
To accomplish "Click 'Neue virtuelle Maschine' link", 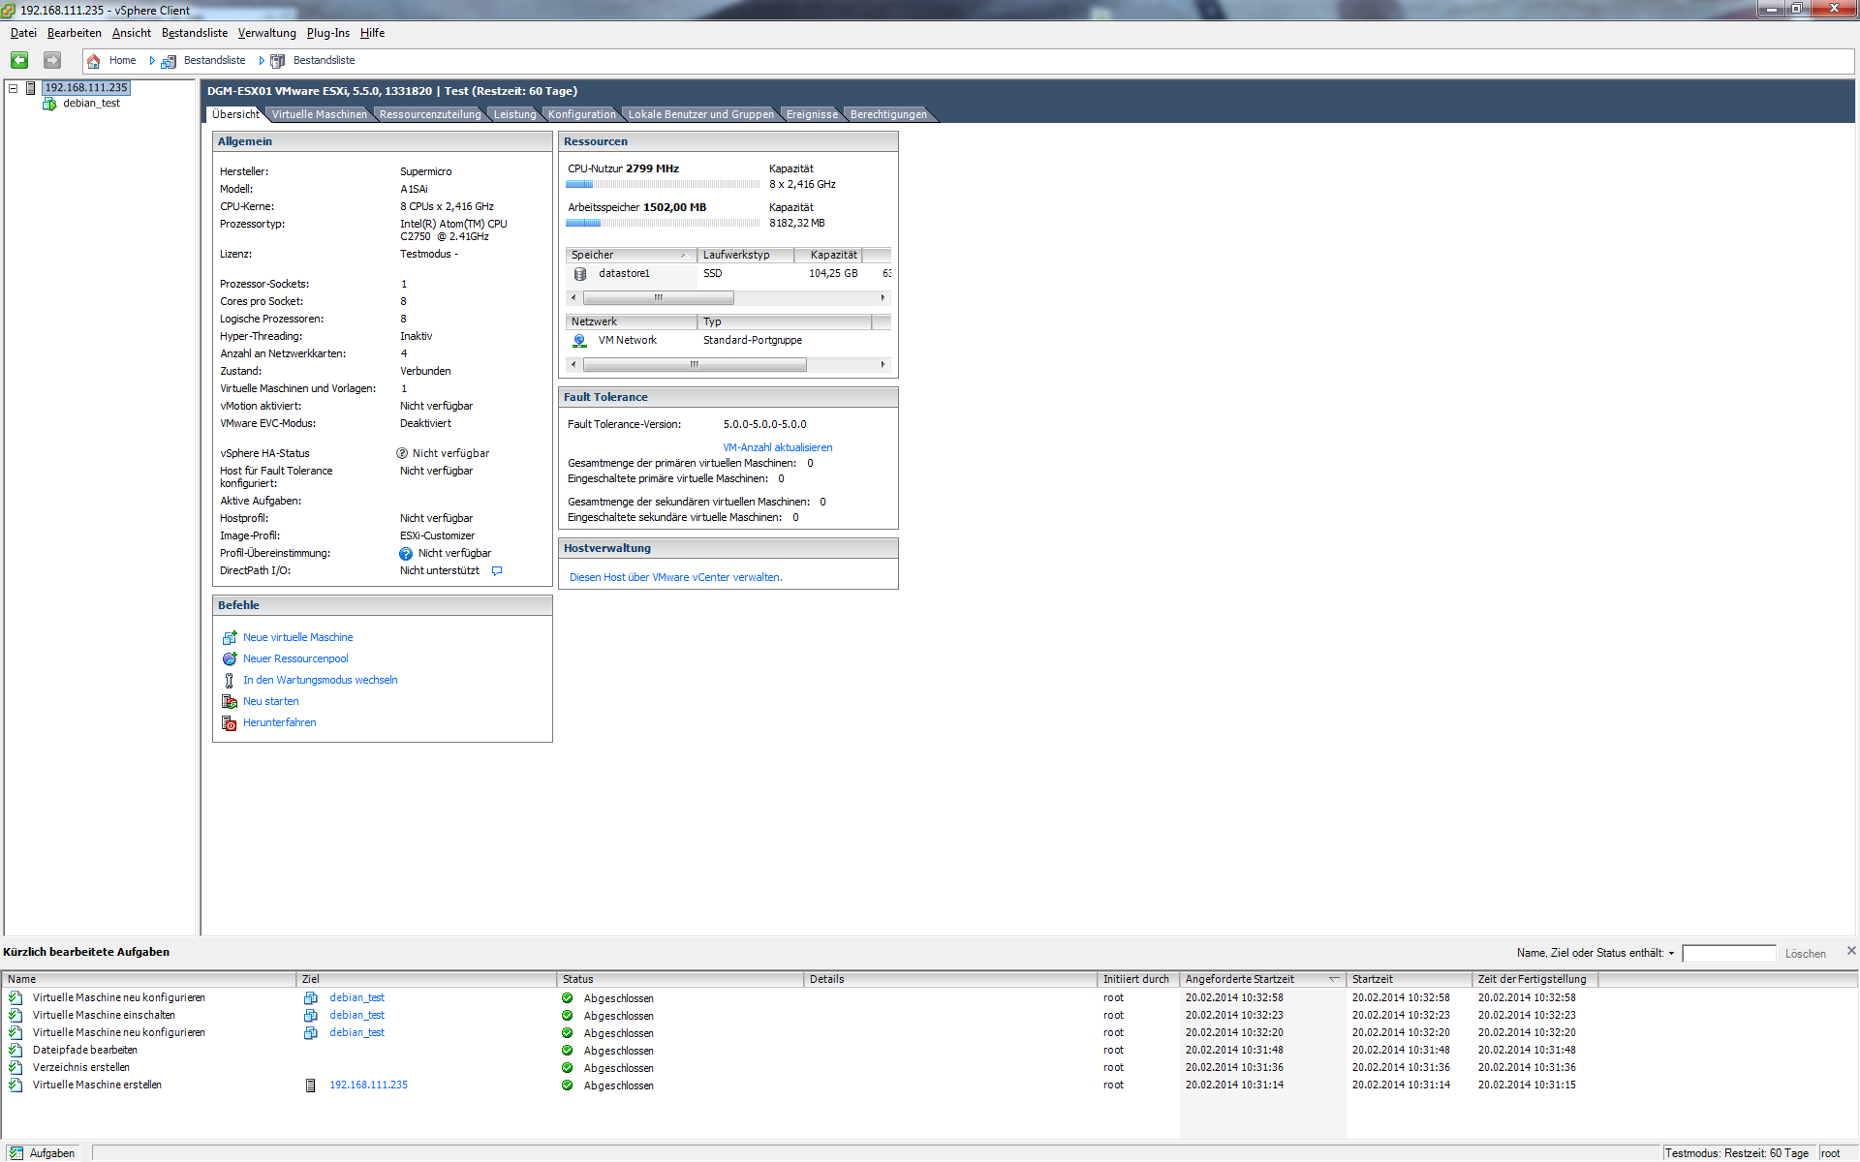I will 297,637.
